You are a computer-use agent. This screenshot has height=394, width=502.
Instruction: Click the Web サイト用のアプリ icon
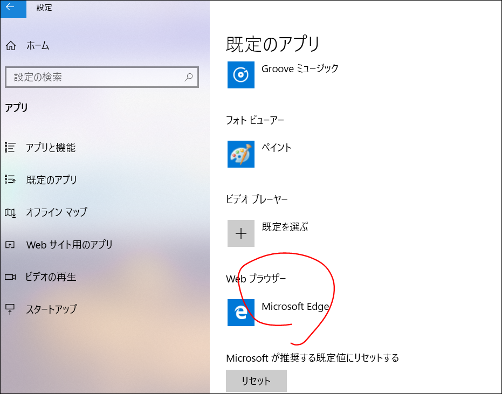tap(10, 245)
